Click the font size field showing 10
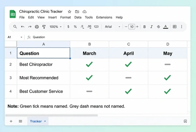 click(x=132, y=26)
